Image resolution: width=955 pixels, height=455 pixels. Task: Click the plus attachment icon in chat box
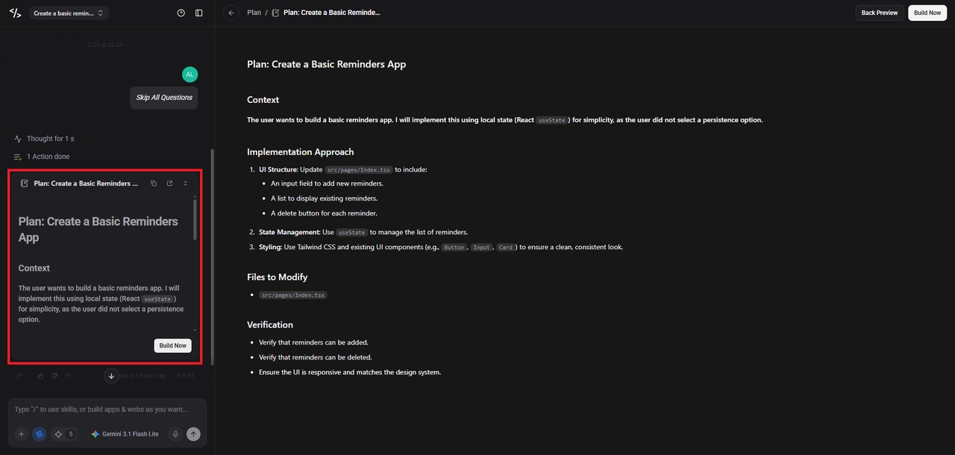(21, 434)
